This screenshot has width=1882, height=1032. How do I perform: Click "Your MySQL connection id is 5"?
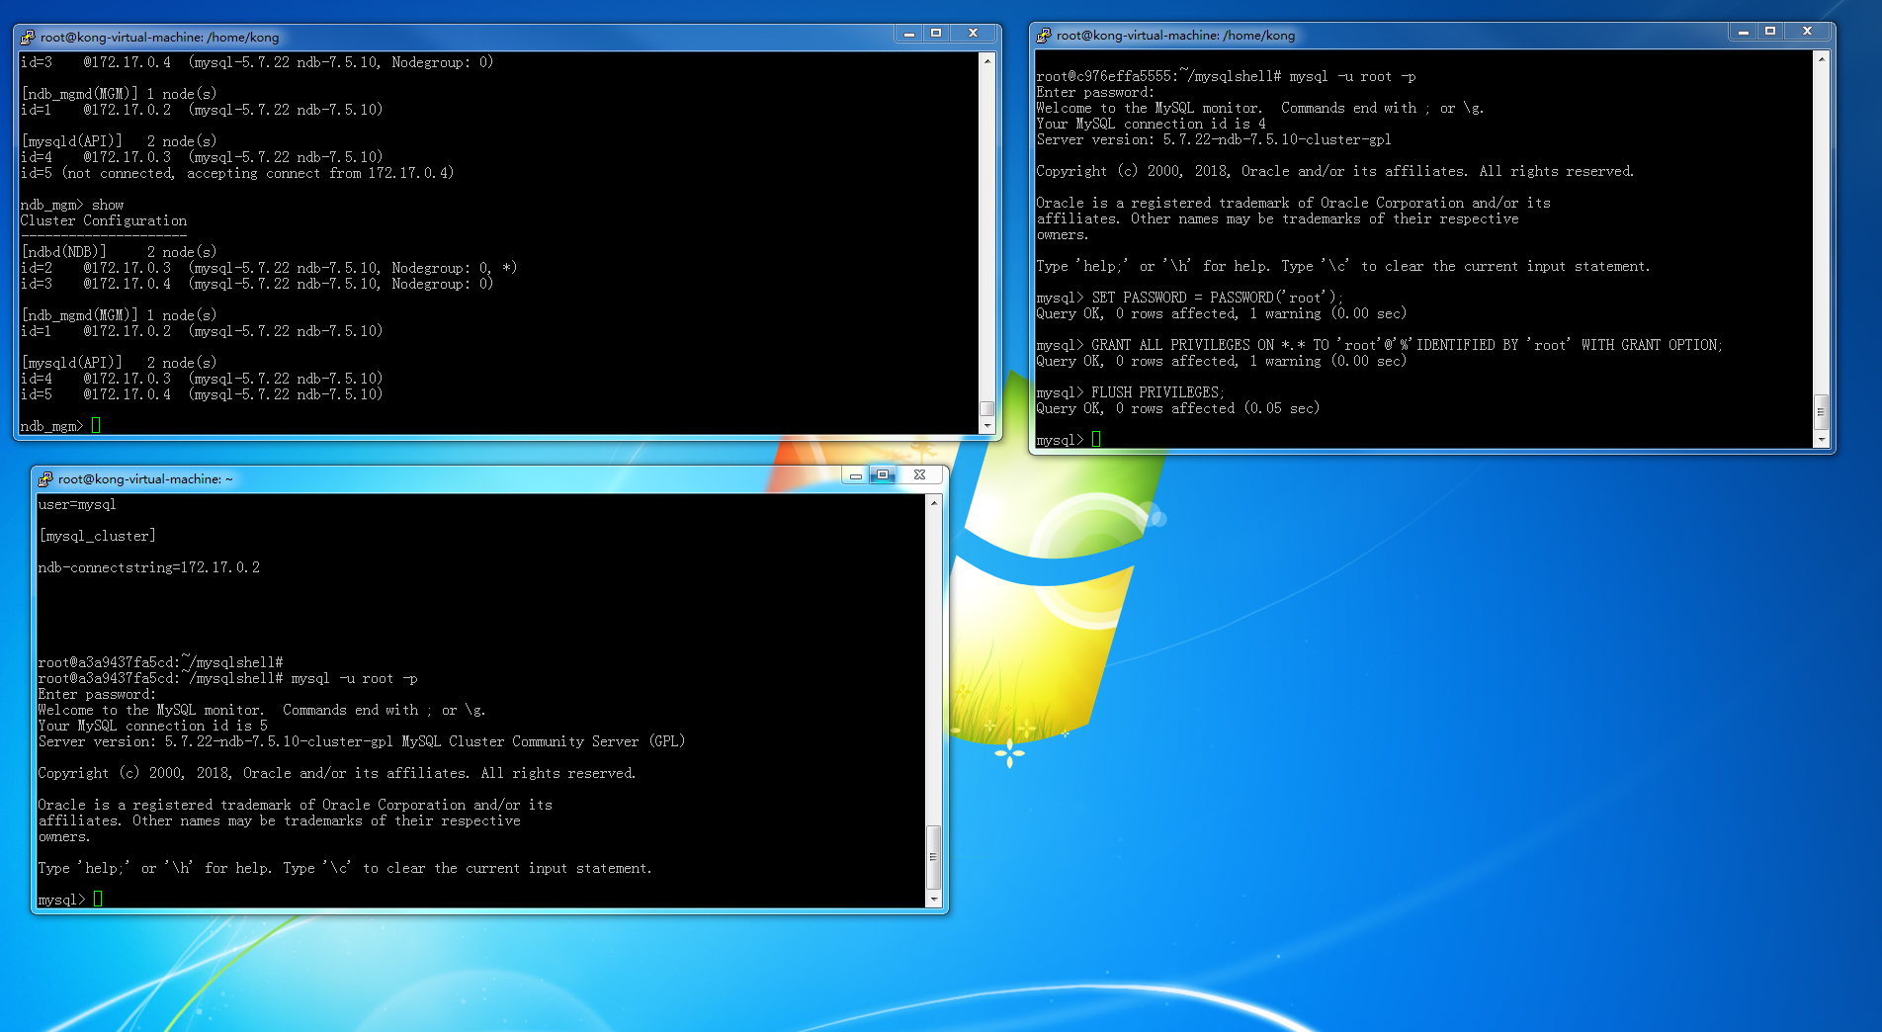coord(152,726)
